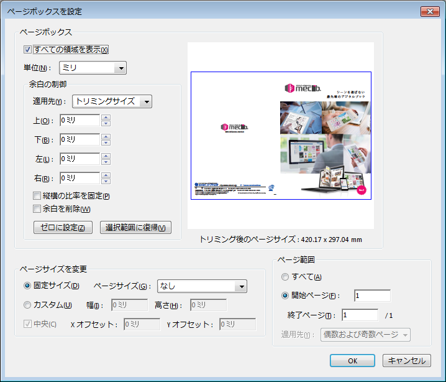
Task: Increase the top (上) margin spinner
Action: click(106, 118)
